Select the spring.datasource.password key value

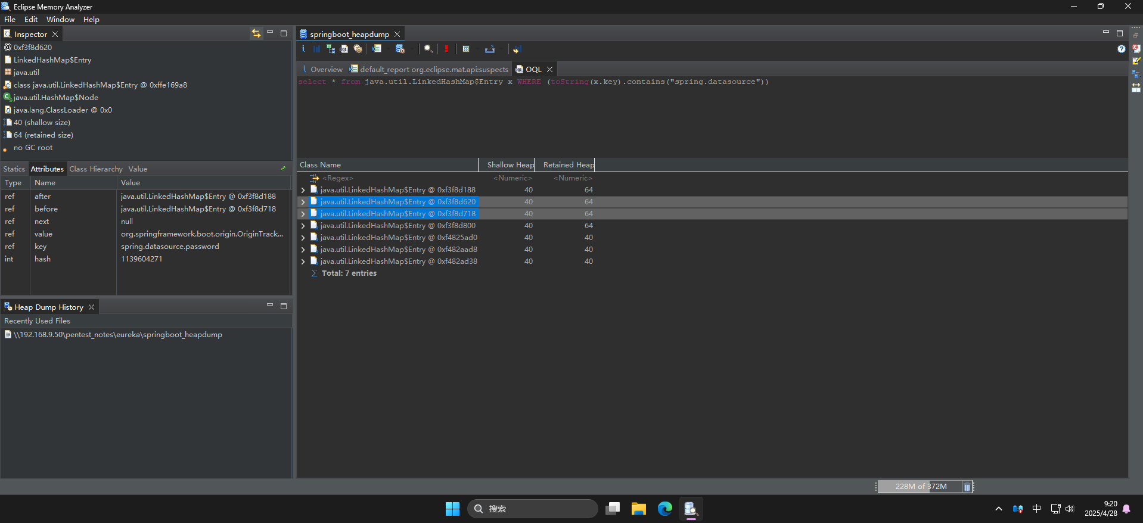pyautogui.click(x=170, y=247)
